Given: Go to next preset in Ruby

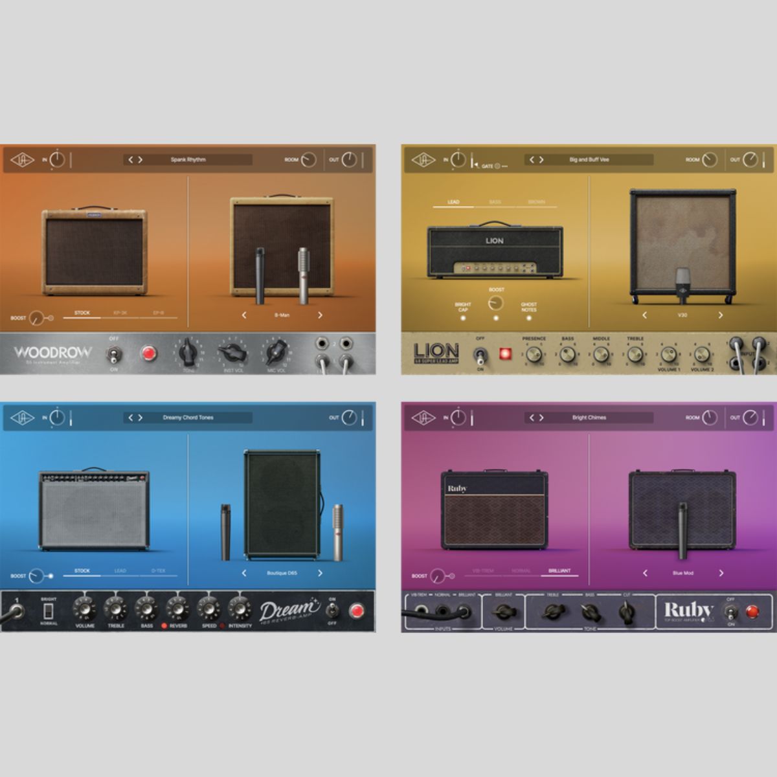Looking at the screenshot, I should pos(541,418).
